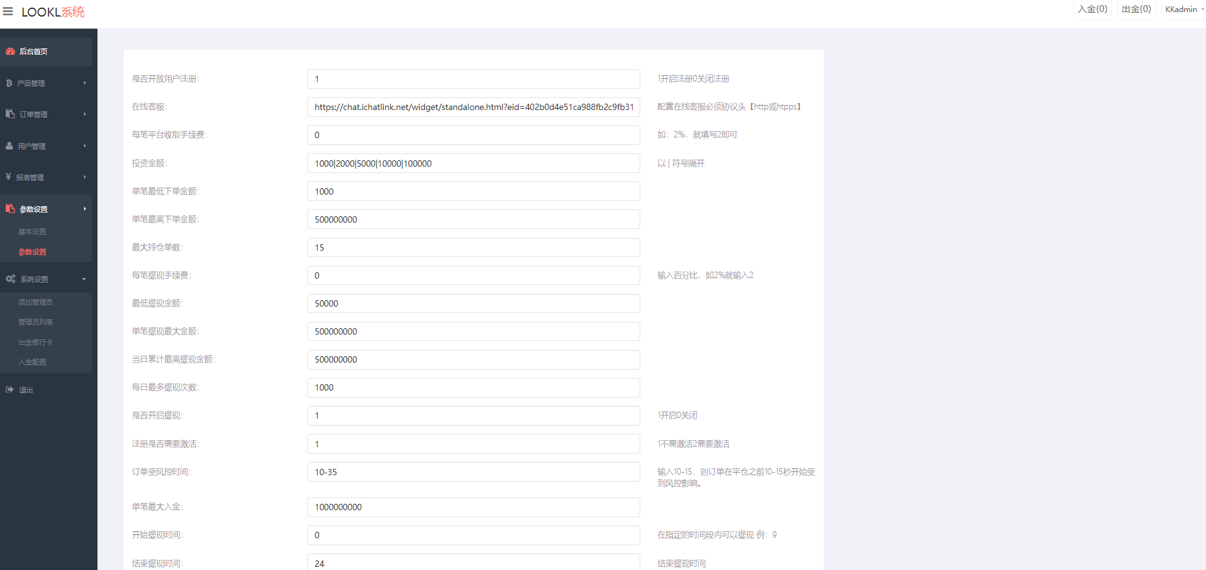Click the clipboard icon for 订单管理
The width and height of the screenshot is (1206, 570).
point(10,115)
